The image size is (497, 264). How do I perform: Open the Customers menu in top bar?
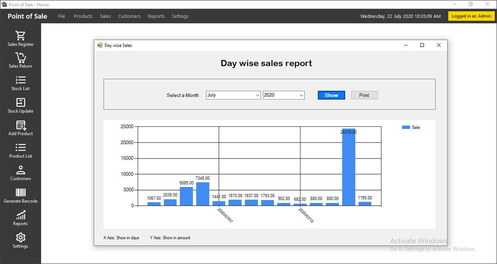coord(129,16)
